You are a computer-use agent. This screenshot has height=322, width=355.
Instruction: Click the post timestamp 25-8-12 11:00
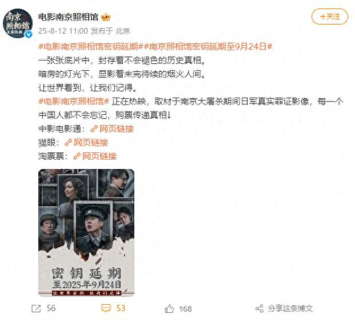(63, 31)
